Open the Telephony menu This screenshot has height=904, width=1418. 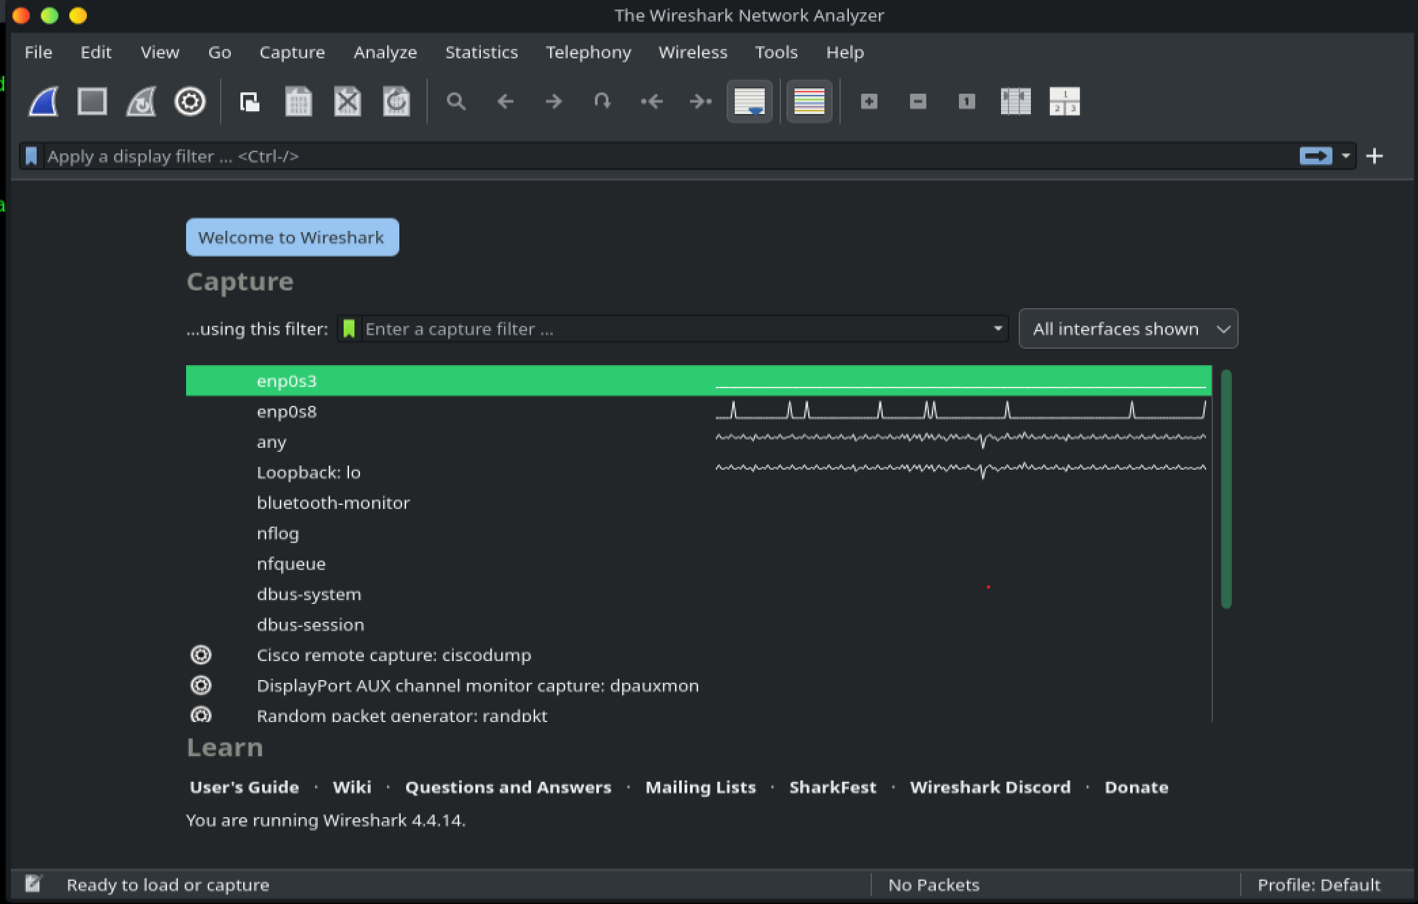tap(588, 52)
